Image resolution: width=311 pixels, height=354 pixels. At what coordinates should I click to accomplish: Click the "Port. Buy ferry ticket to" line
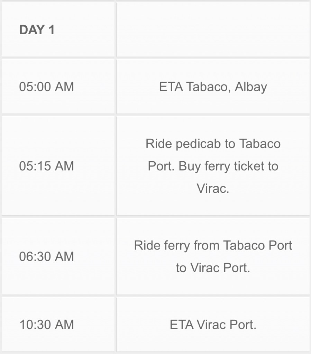click(213, 166)
